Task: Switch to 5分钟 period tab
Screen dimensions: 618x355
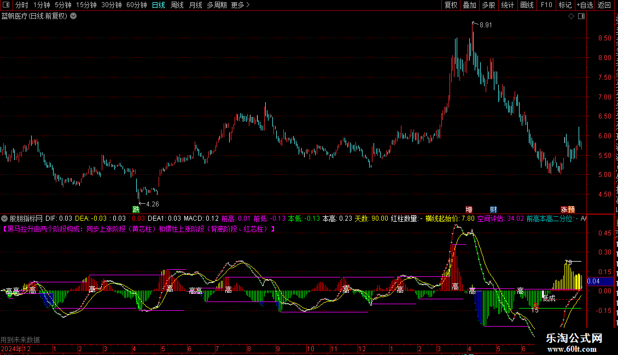Action: click(x=63, y=5)
